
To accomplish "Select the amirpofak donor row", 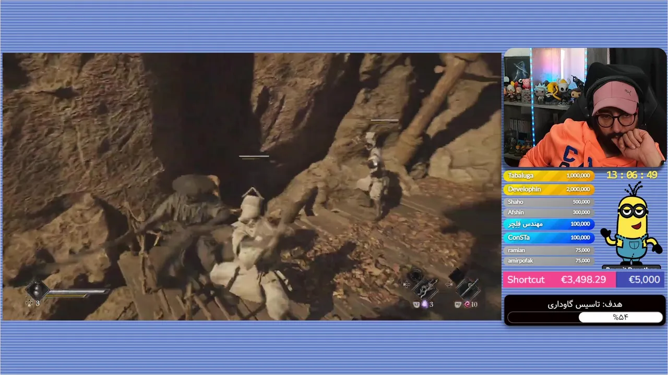I will tap(548, 261).
